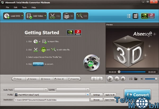Click the preview seek bar
The height and width of the screenshot is (109, 159).
(x=132, y=72)
